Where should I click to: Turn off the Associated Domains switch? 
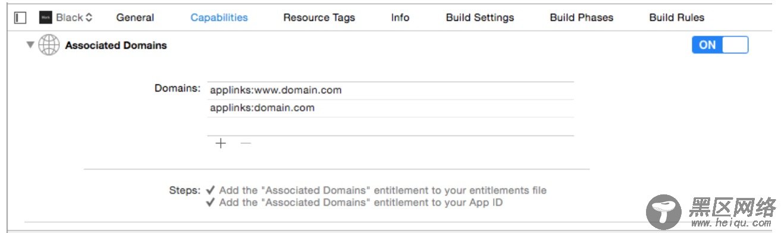[720, 45]
